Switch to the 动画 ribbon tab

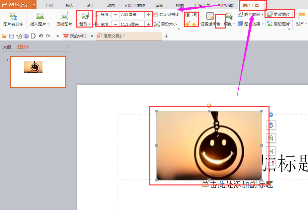click(x=111, y=6)
